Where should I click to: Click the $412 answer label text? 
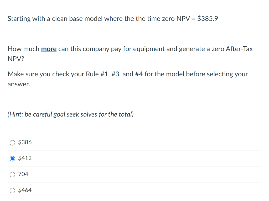point(25,158)
